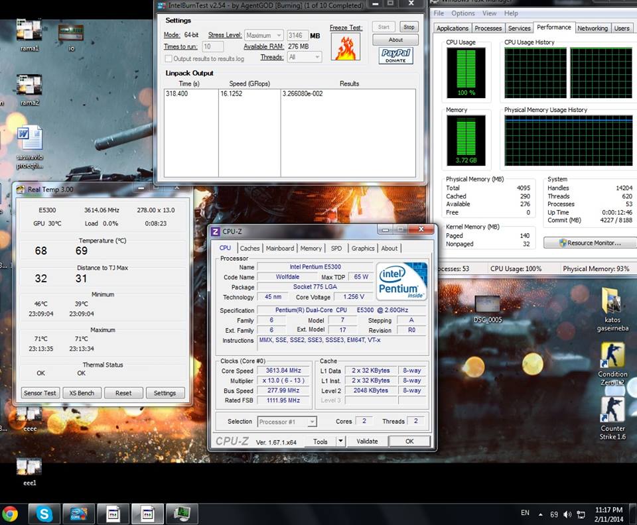Open the Threads dropdown in IntelBurnTest

[x=304, y=58]
